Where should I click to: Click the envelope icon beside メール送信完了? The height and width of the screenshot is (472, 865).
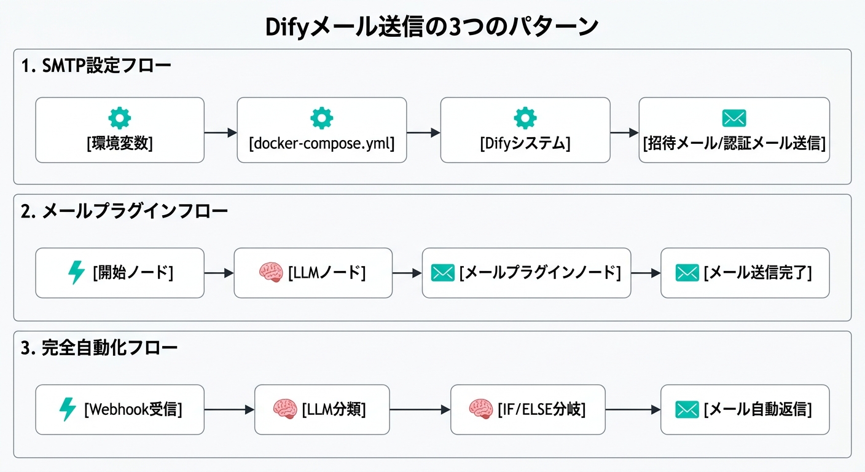(x=687, y=273)
